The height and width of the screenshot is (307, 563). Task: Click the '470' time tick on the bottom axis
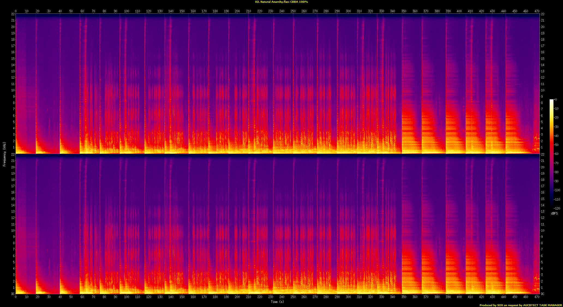tap(537, 297)
